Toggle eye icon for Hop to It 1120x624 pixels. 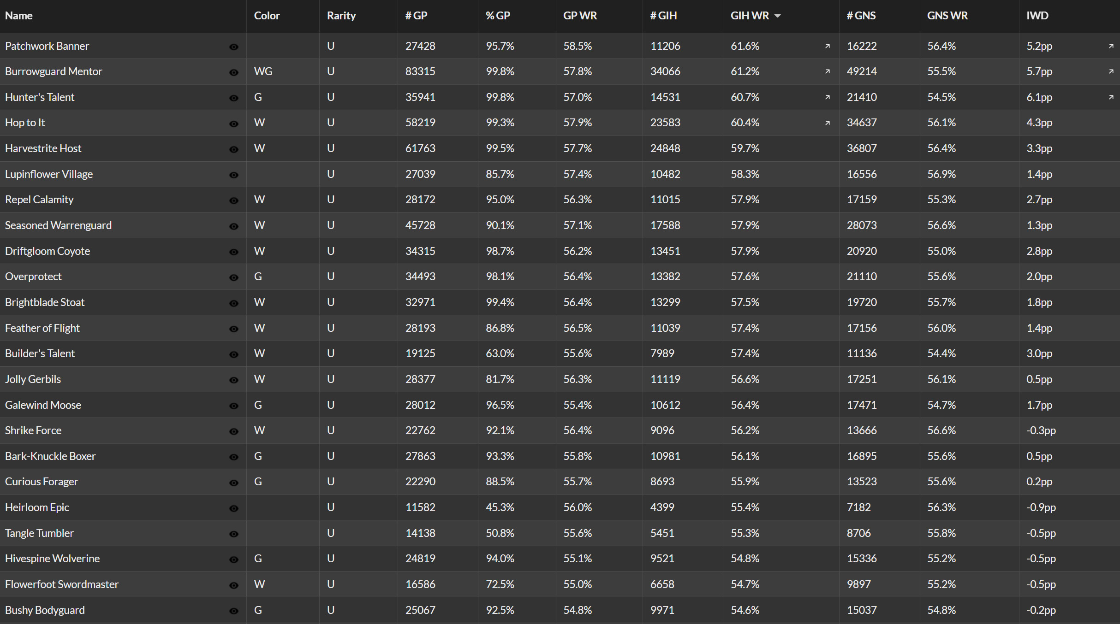(234, 124)
